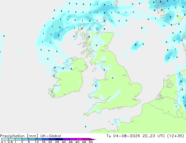
Task: Select the 5–10 mm legend color swatch
Action: 32,139
